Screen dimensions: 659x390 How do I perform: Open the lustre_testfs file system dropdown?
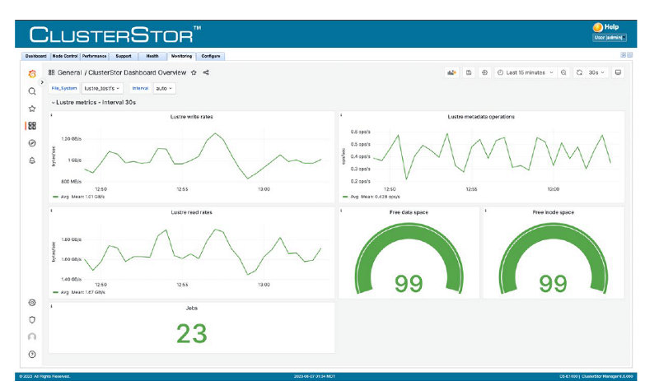tap(103, 87)
